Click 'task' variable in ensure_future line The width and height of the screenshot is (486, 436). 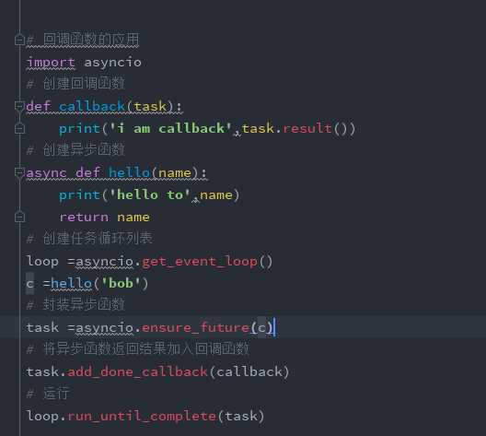point(42,328)
